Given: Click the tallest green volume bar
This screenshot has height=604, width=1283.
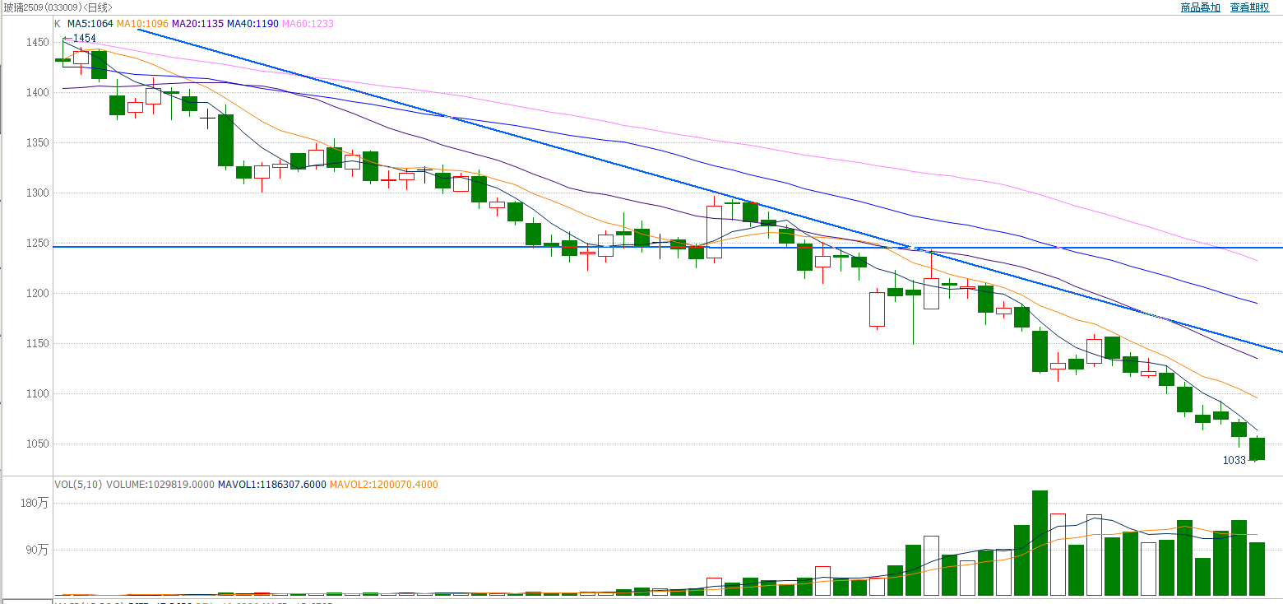Looking at the screenshot, I should coord(1040,543).
